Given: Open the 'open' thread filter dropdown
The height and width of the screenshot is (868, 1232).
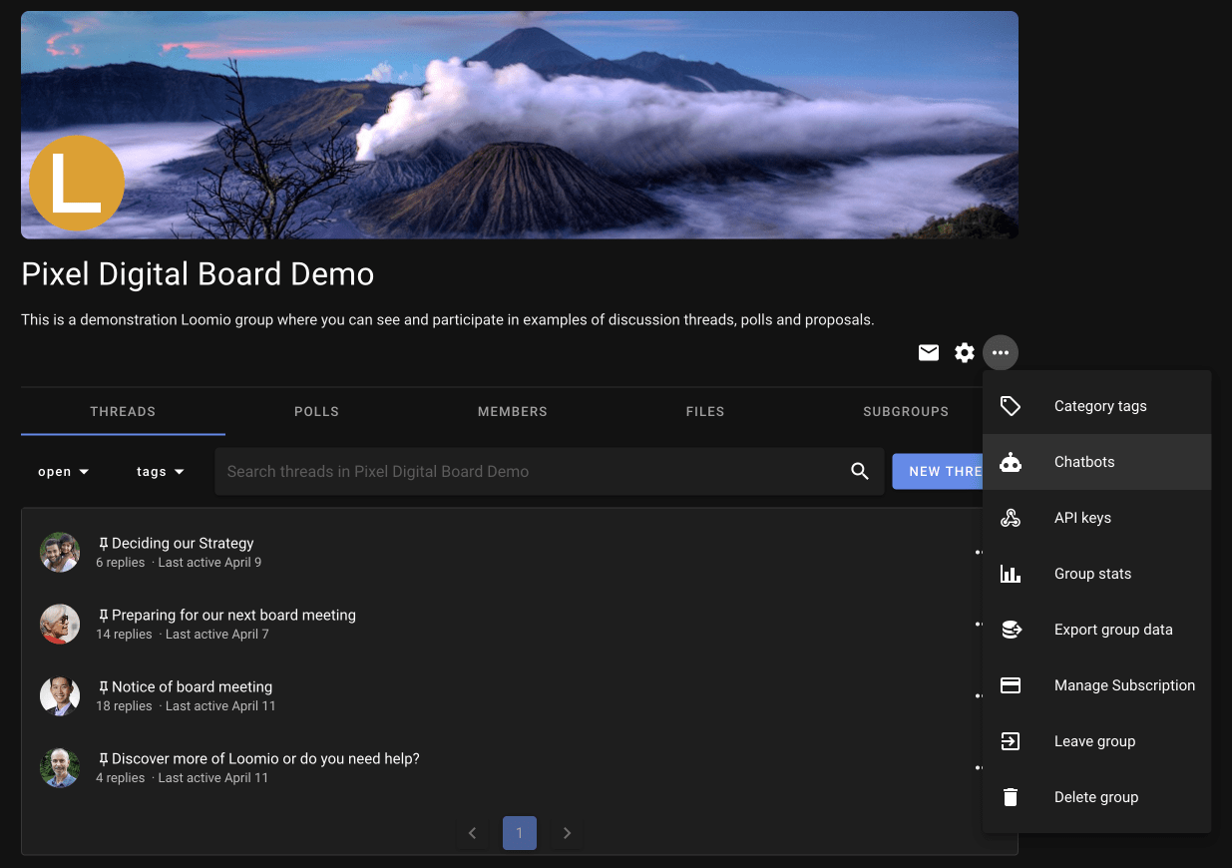Looking at the screenshot, I should (x=64, y=472).
